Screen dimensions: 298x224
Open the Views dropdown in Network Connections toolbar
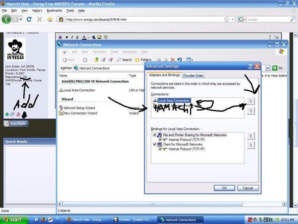[x=189, y=60]
